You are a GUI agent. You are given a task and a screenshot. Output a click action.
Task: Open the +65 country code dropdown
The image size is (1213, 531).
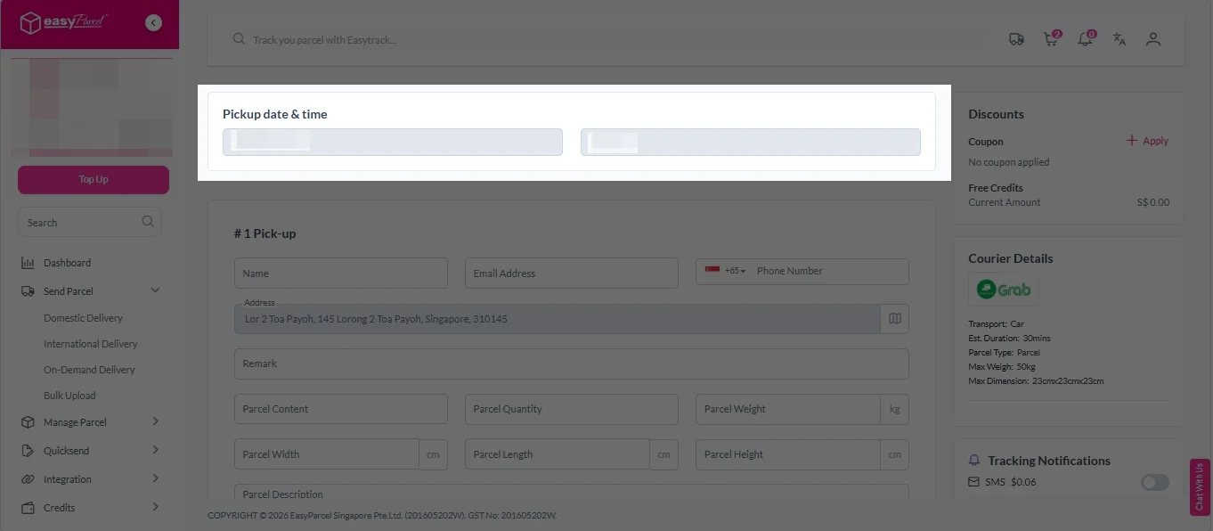[729, 272]
